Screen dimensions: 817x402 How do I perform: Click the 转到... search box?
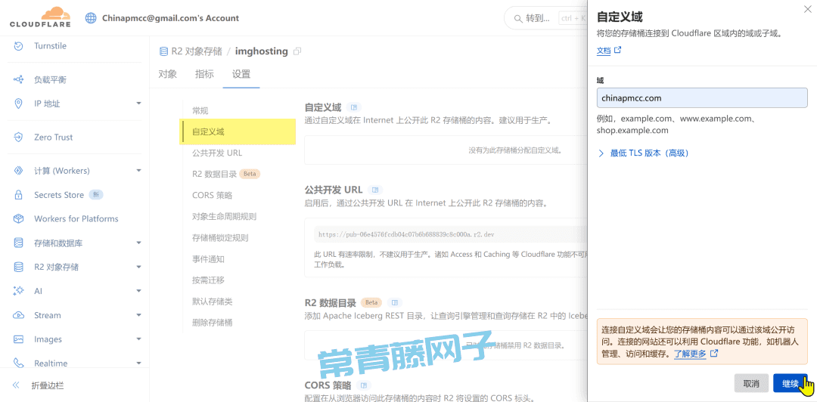[545, 19]
